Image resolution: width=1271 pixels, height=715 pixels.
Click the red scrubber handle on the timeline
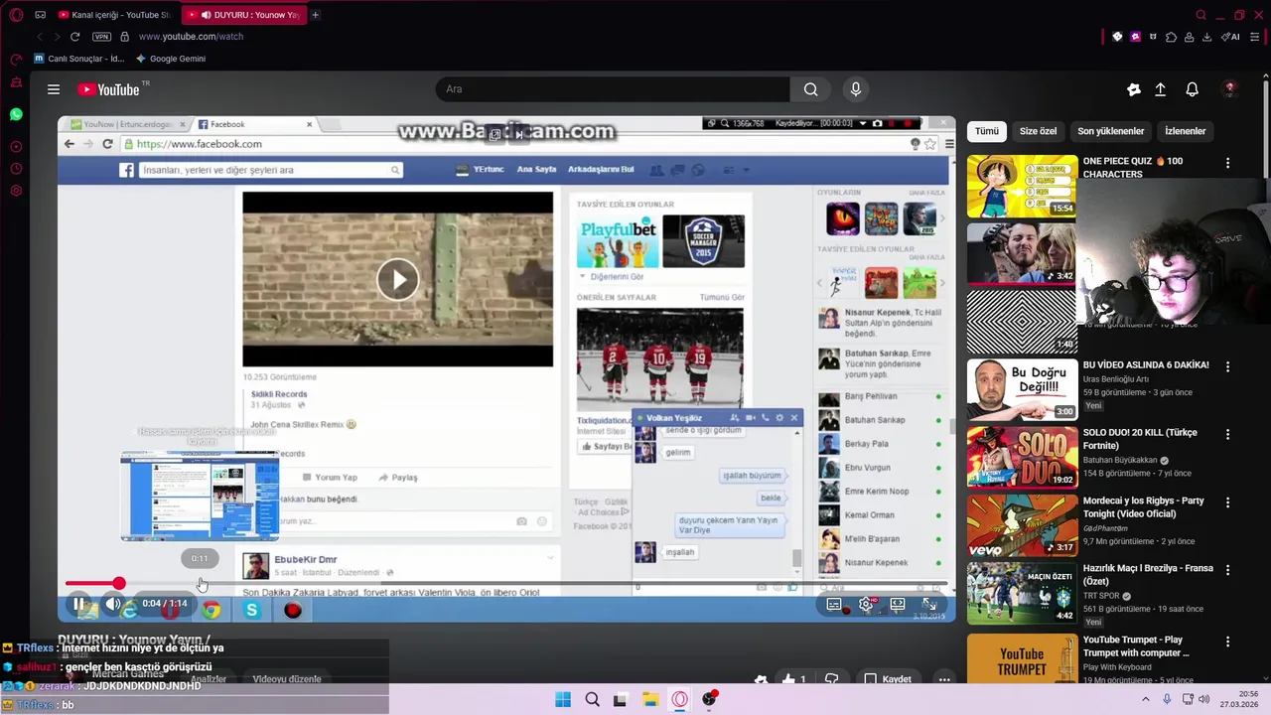coord(119,584)
